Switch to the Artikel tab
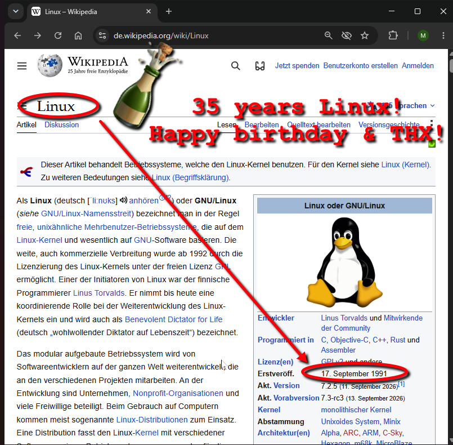The image size is (453, 445). (x=26, y=125)
